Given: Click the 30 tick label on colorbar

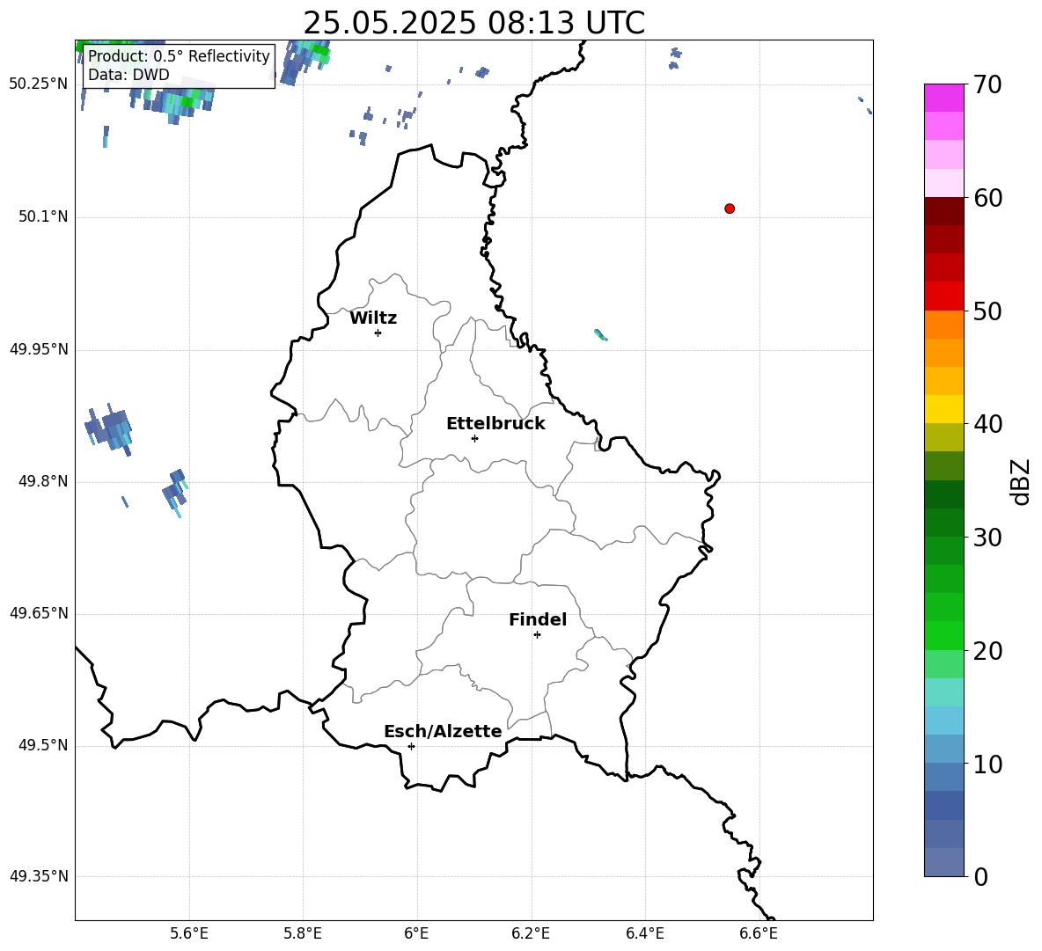Looking at the screenshot, I should point(987,537).
